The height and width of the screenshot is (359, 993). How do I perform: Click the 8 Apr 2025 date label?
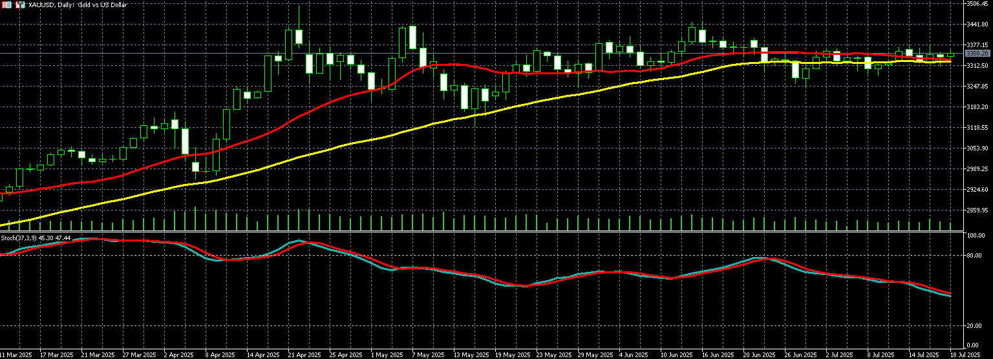(x=220, y=355)
